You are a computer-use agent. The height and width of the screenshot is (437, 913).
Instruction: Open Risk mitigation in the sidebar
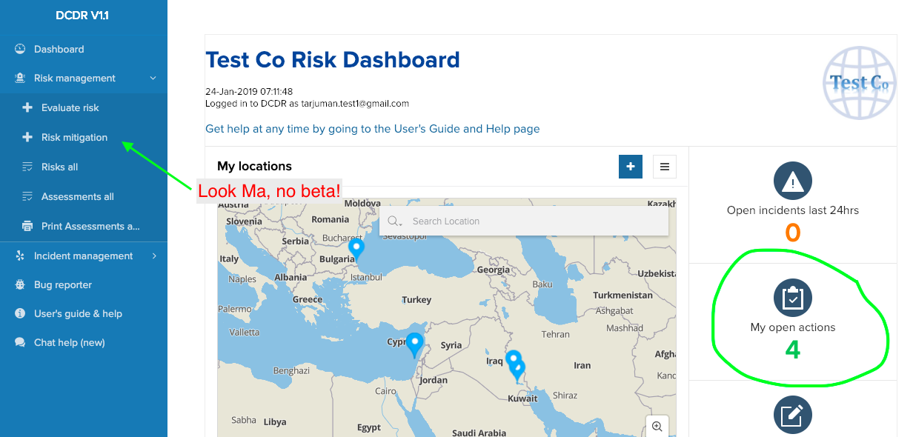click(74, 137)
